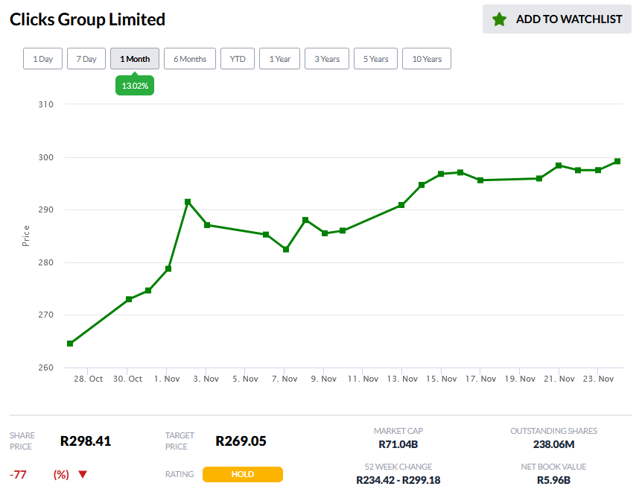Viewport: 642px width, 492px height.
Task: Click the 7 Nov low data point
Action: coord(286,249)
